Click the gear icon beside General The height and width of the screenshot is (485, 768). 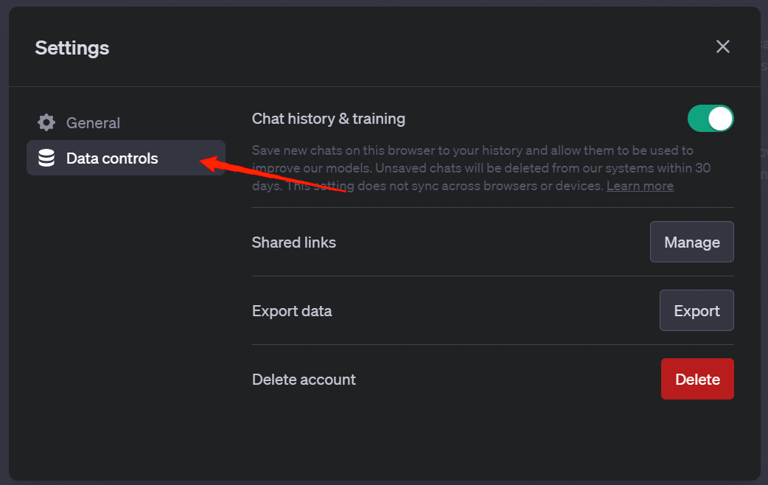(46, 122)
